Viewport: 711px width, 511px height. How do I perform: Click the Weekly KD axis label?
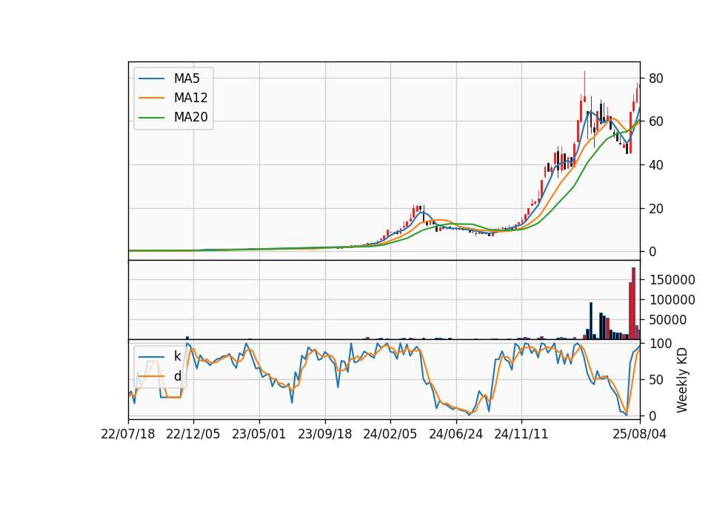click(x=682, y=380)
